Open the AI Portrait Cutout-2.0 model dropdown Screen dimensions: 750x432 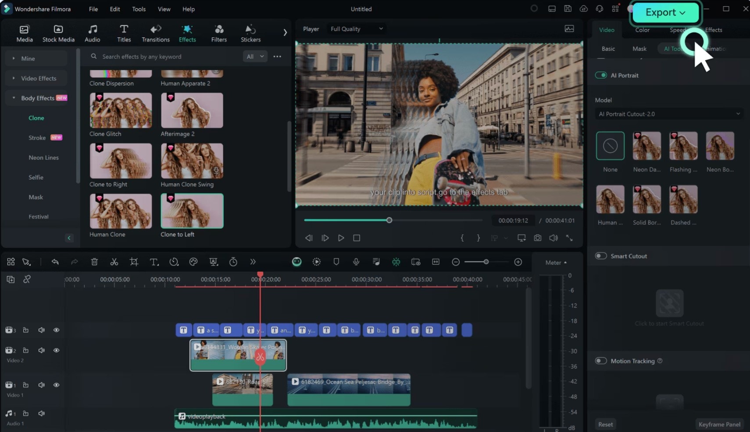pos(669,114)
